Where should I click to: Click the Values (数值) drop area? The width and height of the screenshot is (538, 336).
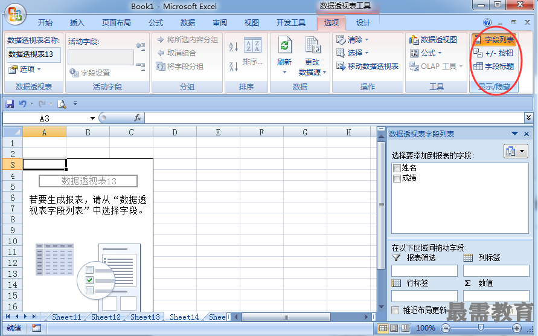click(x=496, y=296)
